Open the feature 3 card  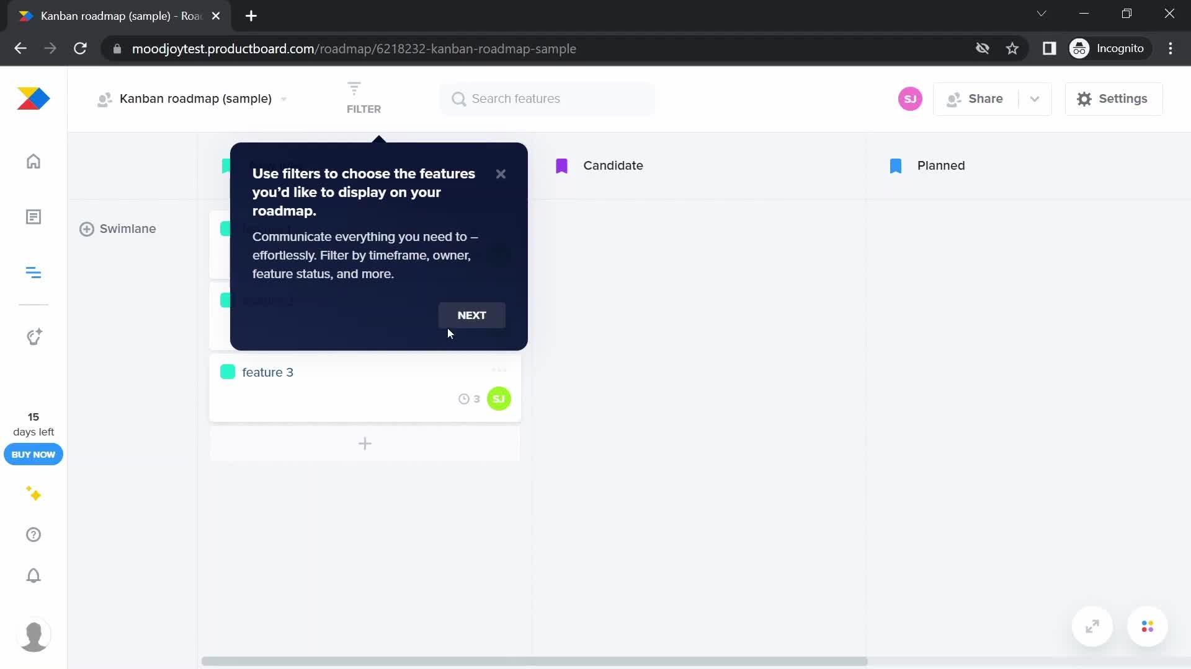(x=365, y=387)
